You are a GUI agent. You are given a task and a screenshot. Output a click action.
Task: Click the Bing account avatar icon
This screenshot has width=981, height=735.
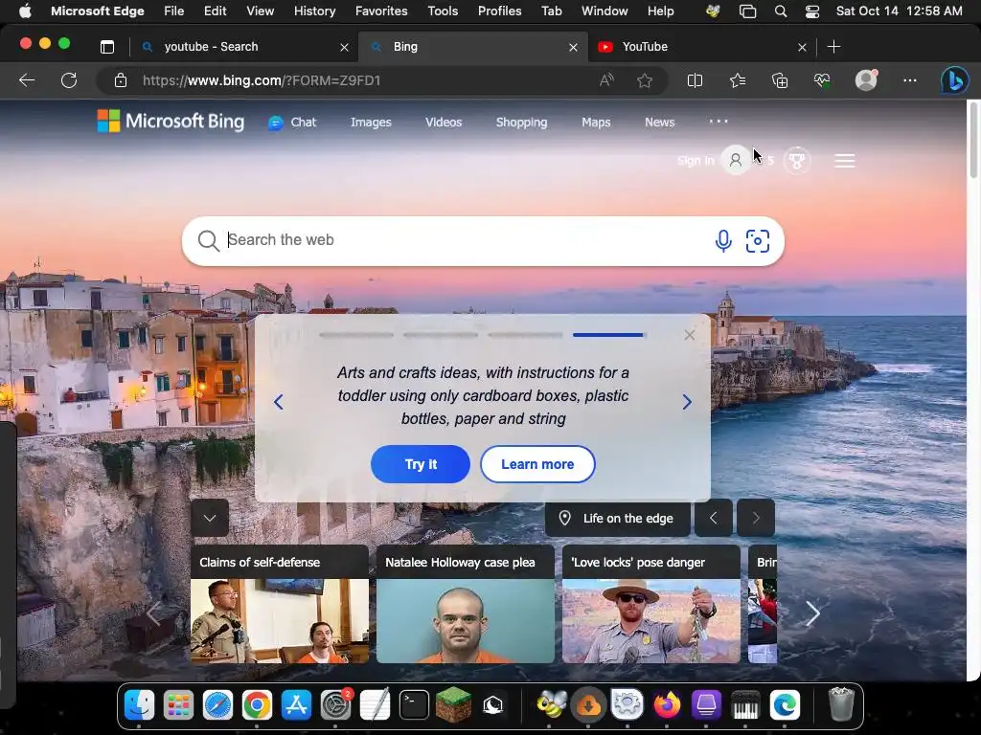coord(736,161)
